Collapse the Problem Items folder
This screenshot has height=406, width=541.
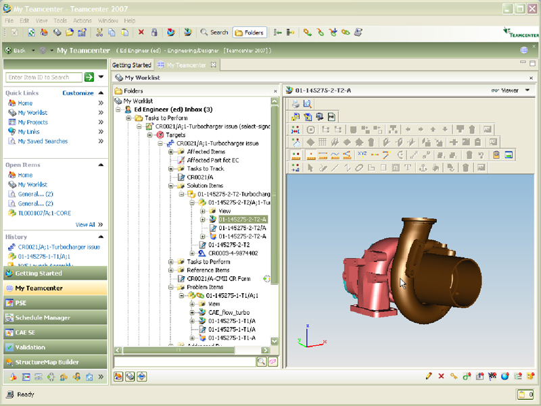[x=171, y=287]
